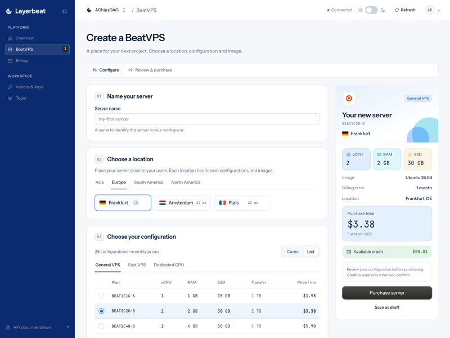Go to Review & purchase step
450x338 pixels.
(150, 70)
